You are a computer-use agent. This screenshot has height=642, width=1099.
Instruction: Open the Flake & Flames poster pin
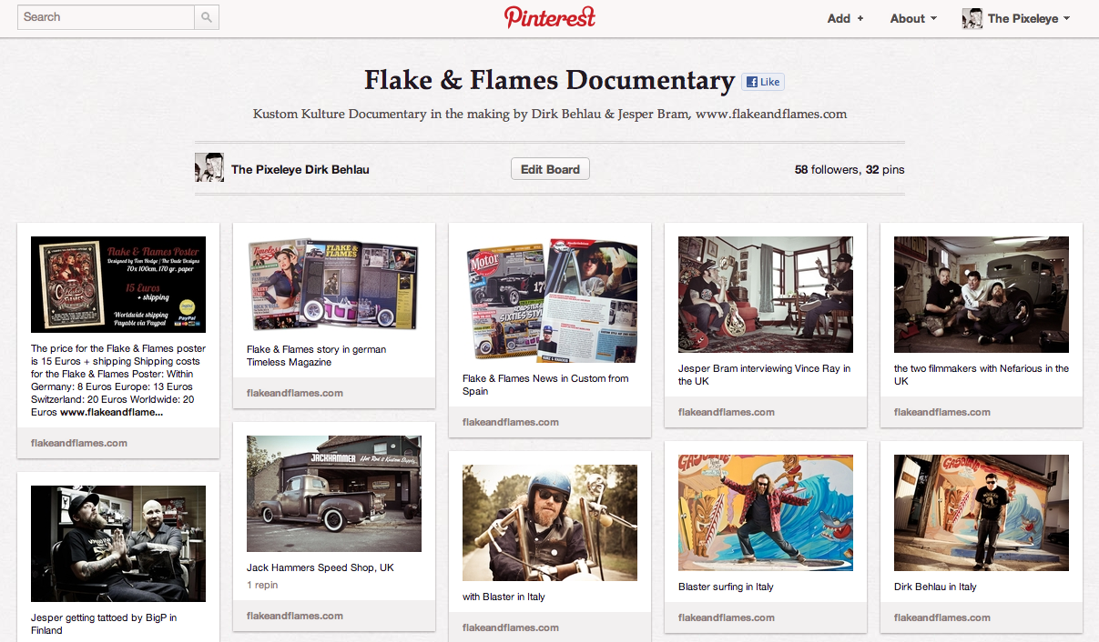coord(118,285)
